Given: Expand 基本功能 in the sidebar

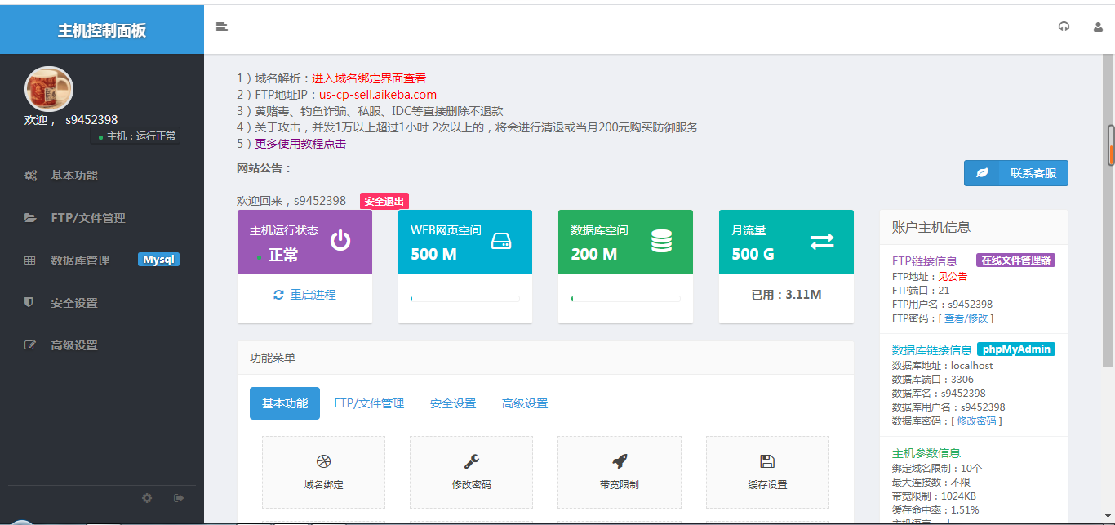Looking at the screenshot, I should (x=73, y=176).
